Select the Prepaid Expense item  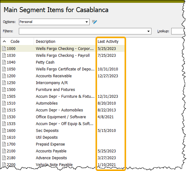50,144
